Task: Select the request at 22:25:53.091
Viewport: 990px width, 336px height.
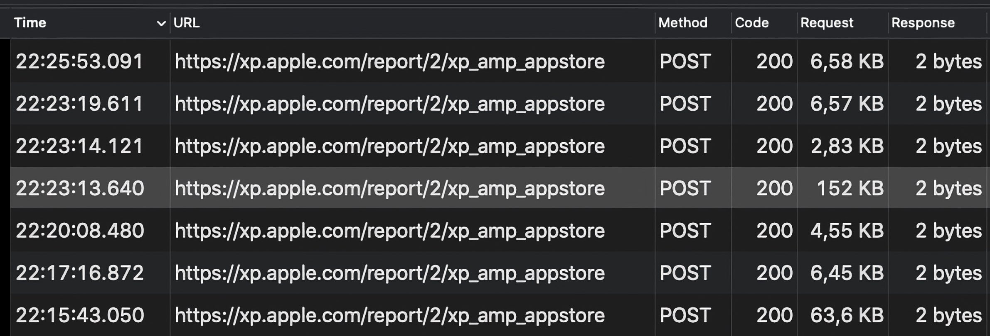Action: pos(79,61)
